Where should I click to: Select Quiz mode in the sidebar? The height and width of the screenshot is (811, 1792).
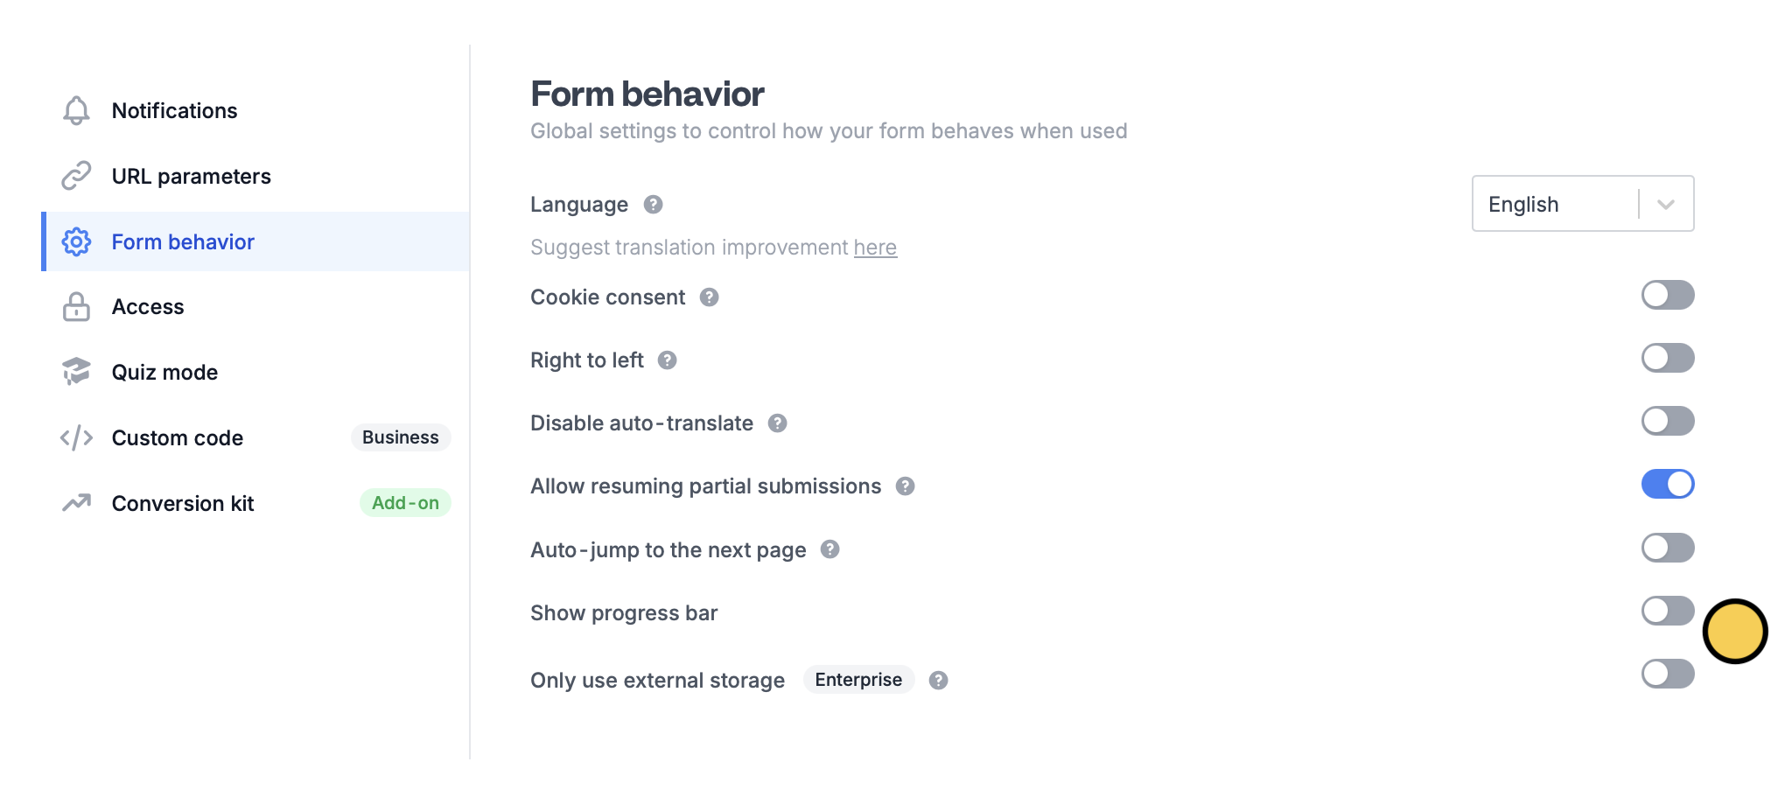[164, 372]
